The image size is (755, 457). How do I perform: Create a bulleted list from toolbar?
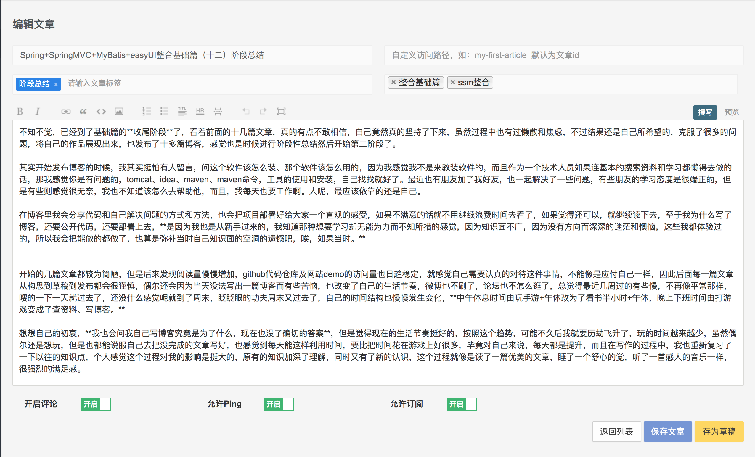pos(164,112)
